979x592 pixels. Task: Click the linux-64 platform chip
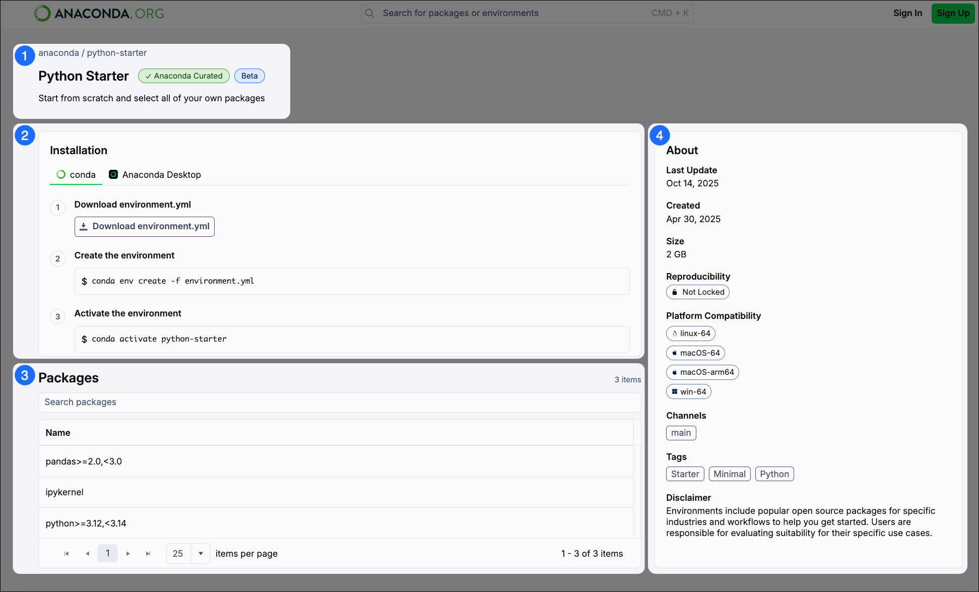coord(691,334)
